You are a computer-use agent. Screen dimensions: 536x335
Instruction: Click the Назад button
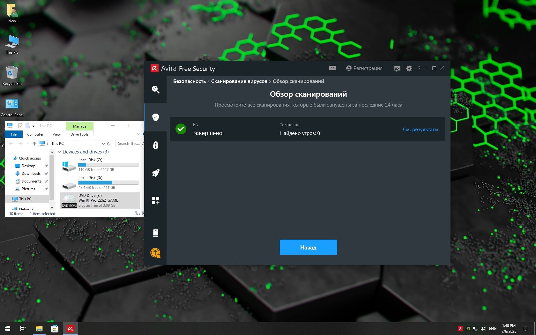point(308,247)
